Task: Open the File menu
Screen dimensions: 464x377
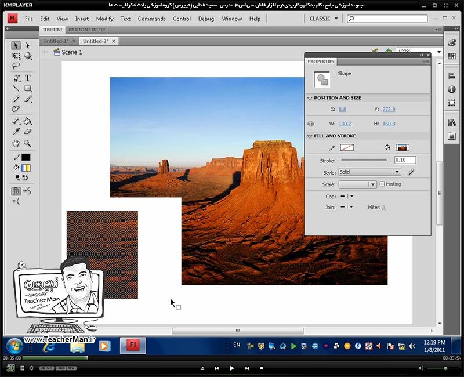Action: tap(29, 19)
